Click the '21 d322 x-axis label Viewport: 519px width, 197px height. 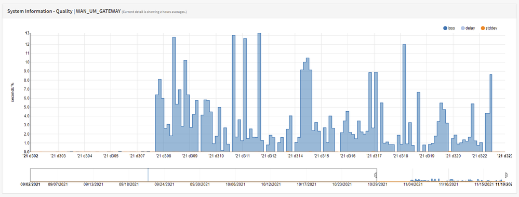pos(480,155)
